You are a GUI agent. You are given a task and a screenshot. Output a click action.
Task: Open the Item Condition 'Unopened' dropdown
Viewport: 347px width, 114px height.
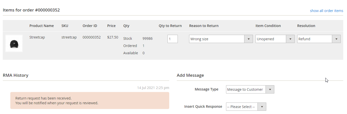[275, 39]
